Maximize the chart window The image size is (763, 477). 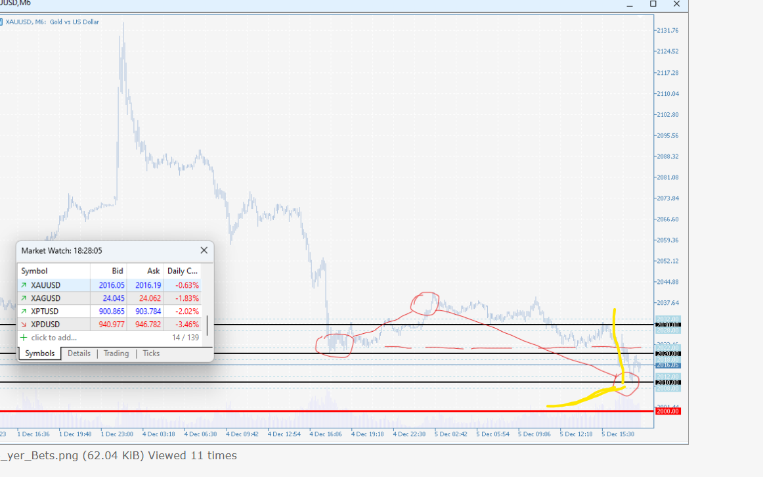click(x=653, y=4)
